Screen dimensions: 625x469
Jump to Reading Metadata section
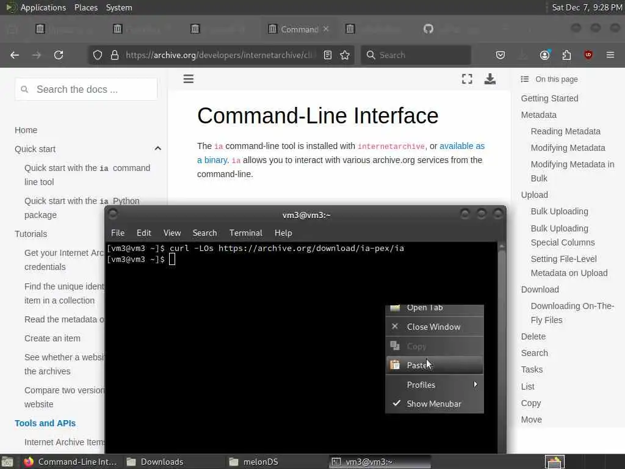[565, 131]
